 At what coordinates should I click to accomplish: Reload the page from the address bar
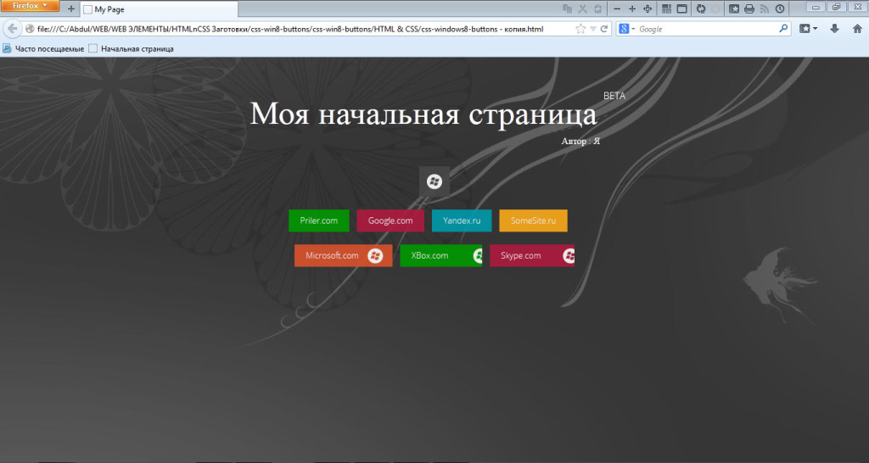pos(604,29)
